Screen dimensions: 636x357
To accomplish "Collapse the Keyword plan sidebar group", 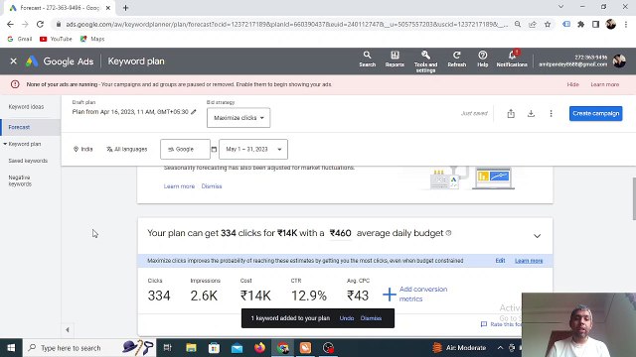I will pos(5,144).
